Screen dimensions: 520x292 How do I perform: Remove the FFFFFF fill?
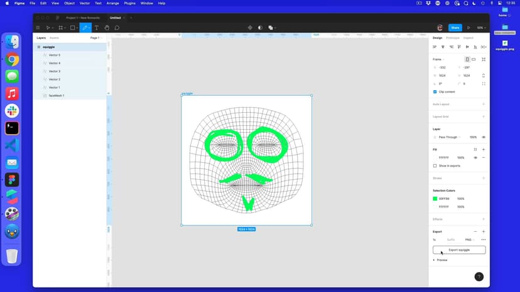[x=484, y=157]
